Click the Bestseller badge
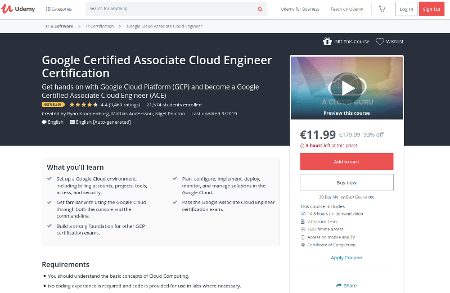Screen dimensions: 450x293 (x=53, y=105)
